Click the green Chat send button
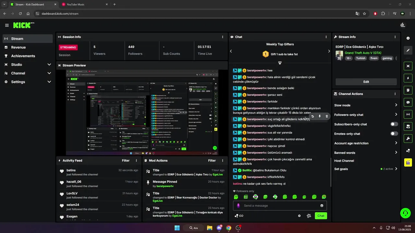Screen dimensions: 415x233 (321, 216)
